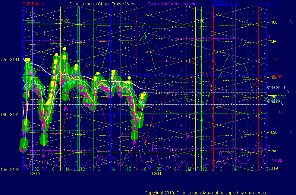Click the 12/11 date label

156,174
